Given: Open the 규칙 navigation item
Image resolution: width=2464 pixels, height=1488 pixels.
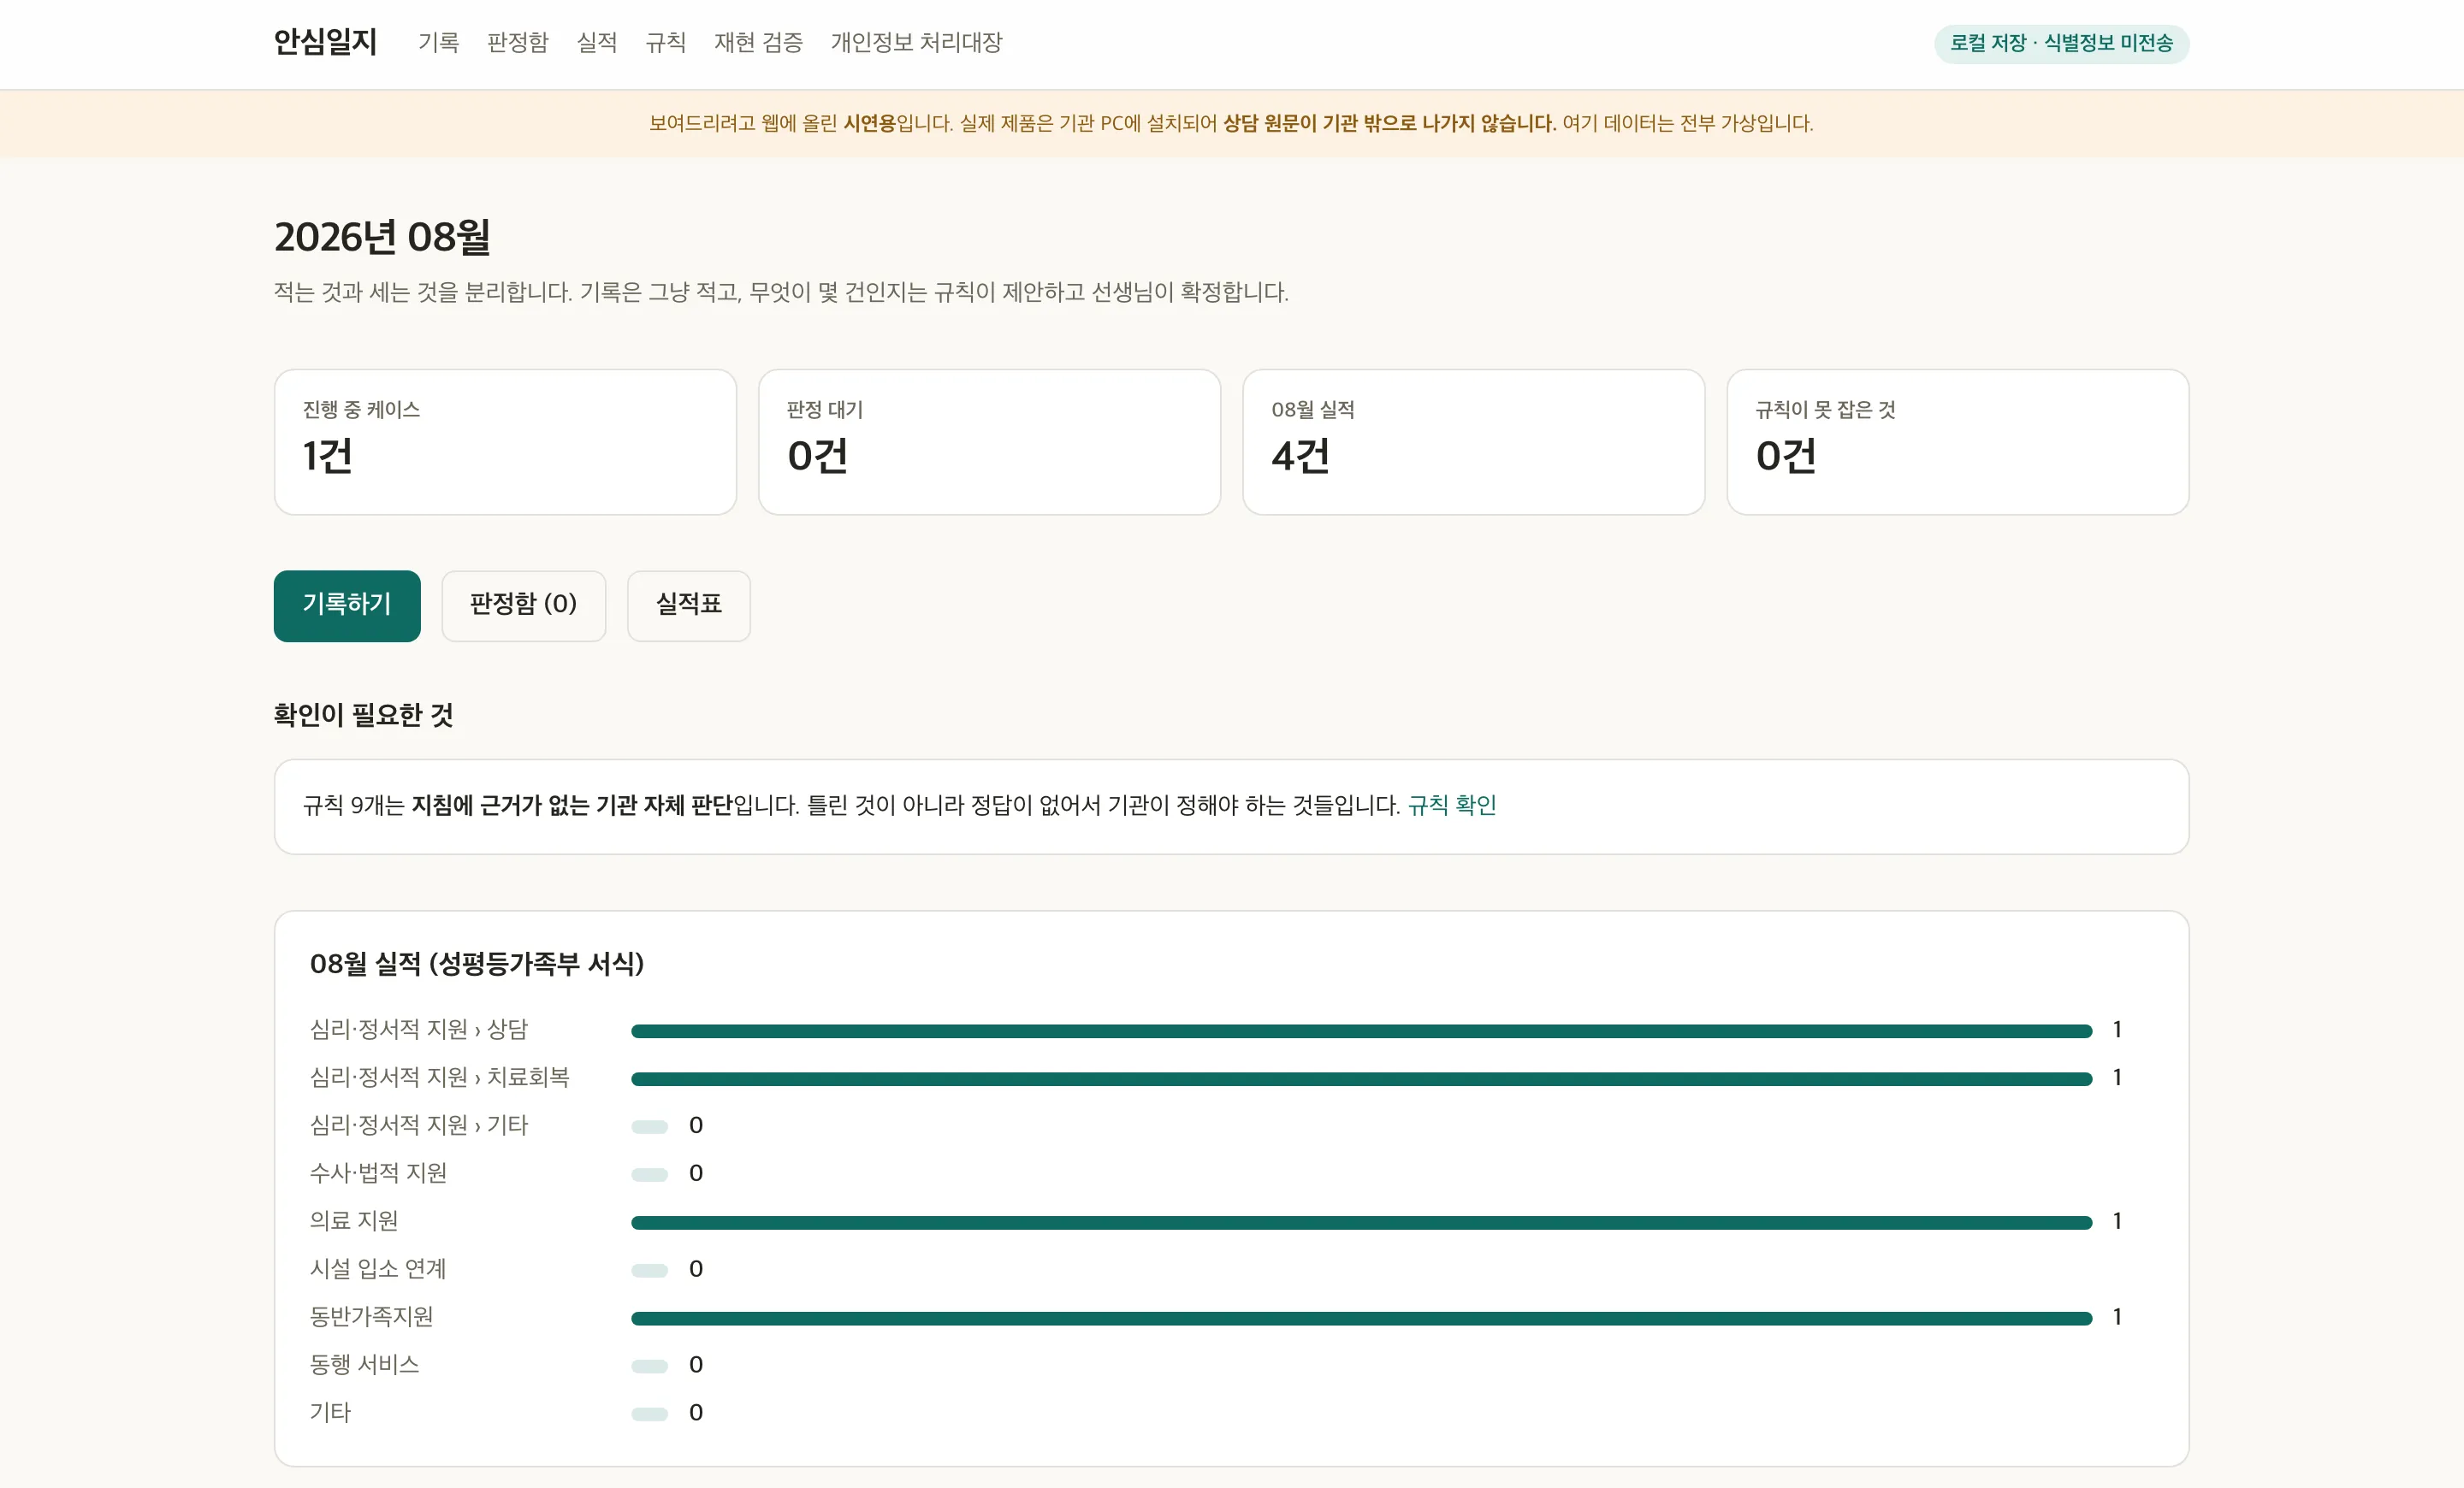Looking at the screenshot, I should 666,43.
